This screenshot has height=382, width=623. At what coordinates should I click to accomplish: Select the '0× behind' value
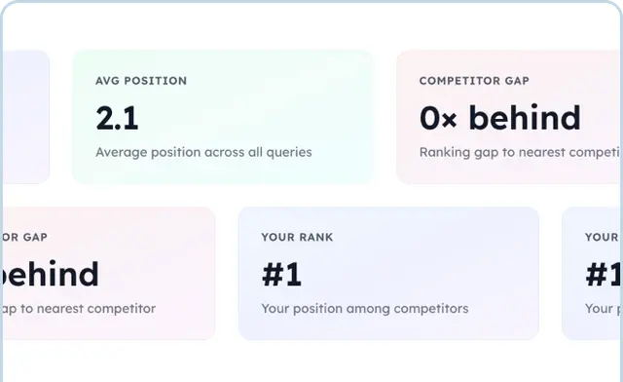pyautogui.click(x=500, y=118)
